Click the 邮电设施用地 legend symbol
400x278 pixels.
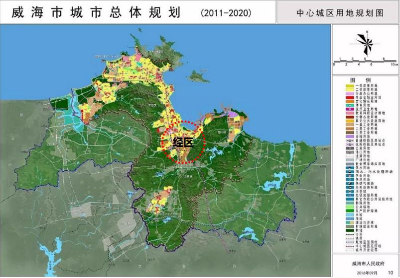coord(349,188)
